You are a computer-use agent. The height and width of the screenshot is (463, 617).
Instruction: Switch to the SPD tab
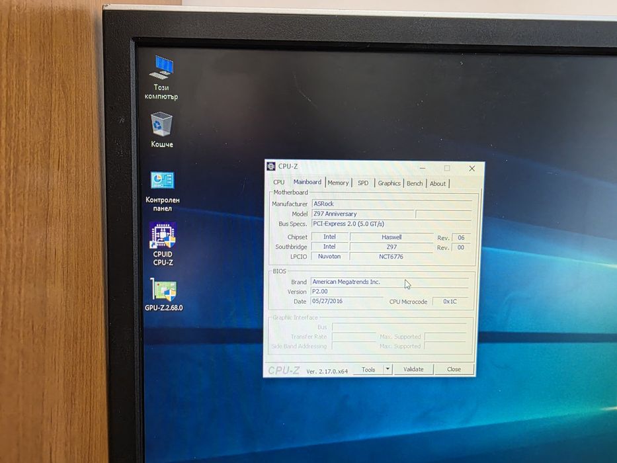[x=363, y=183]
